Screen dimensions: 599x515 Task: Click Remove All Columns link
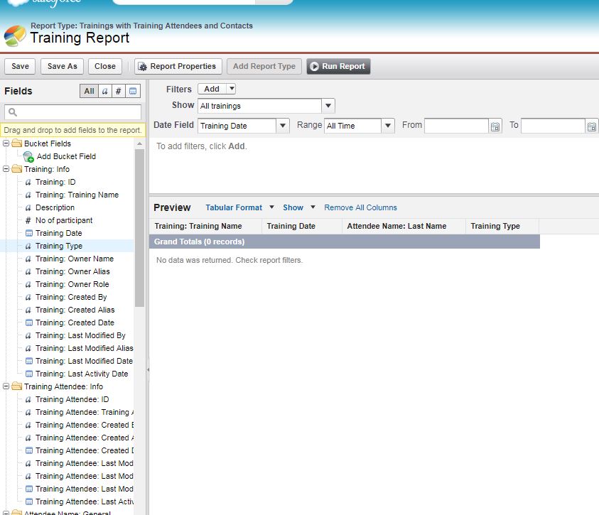tap(360, 207)
